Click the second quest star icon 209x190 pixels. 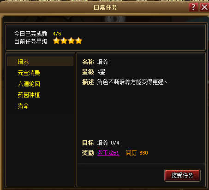tap(64, 41)
